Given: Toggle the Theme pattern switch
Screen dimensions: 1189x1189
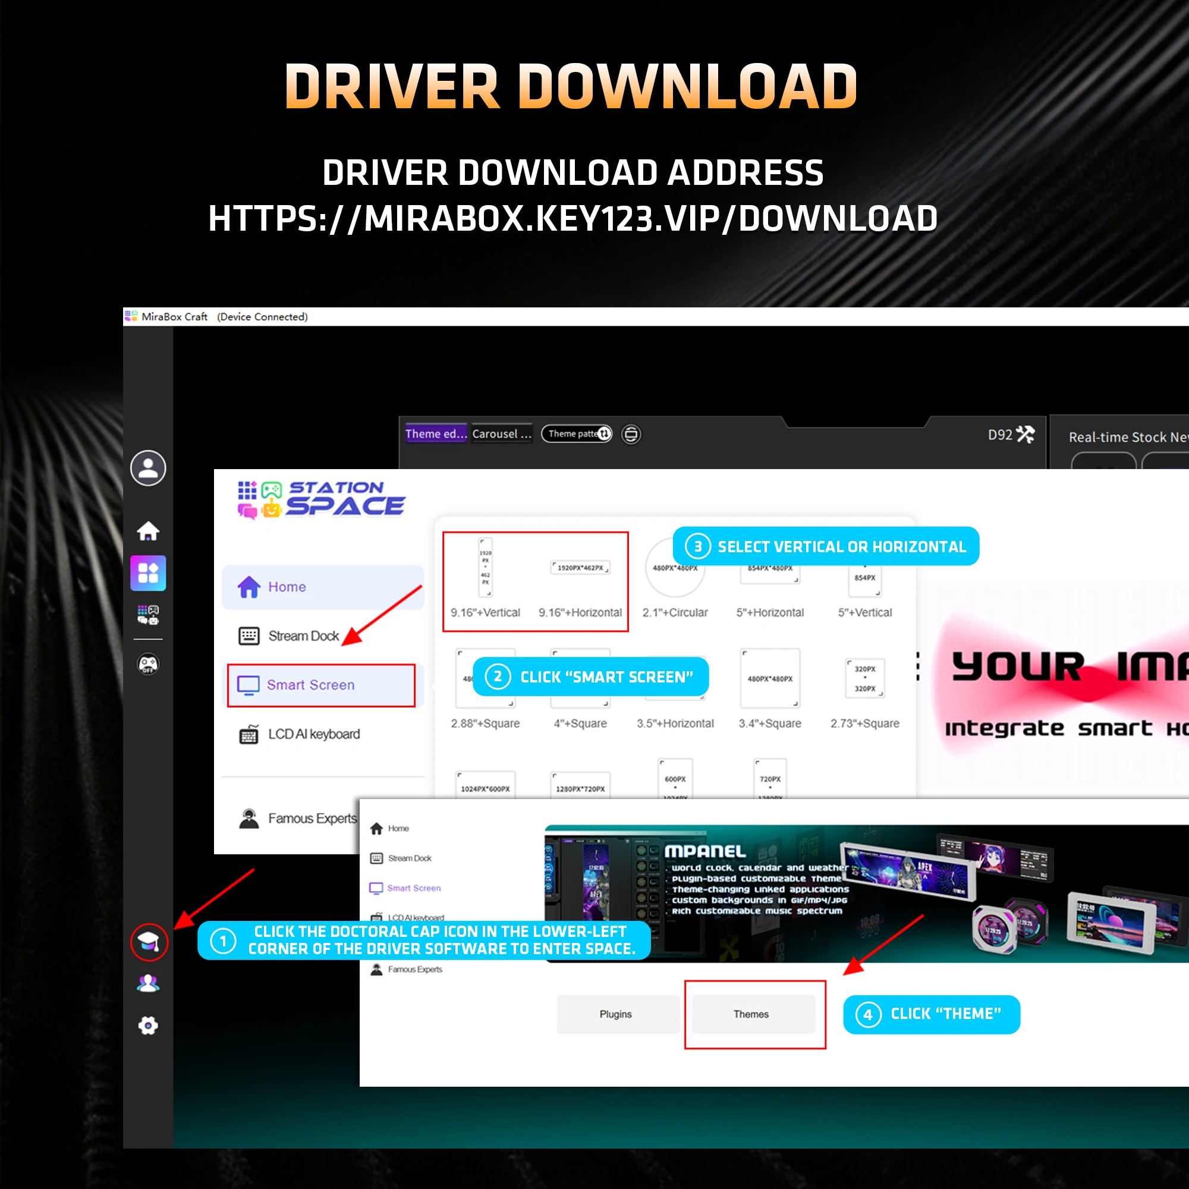Looking at the screenshot, I should pos(577,434).
